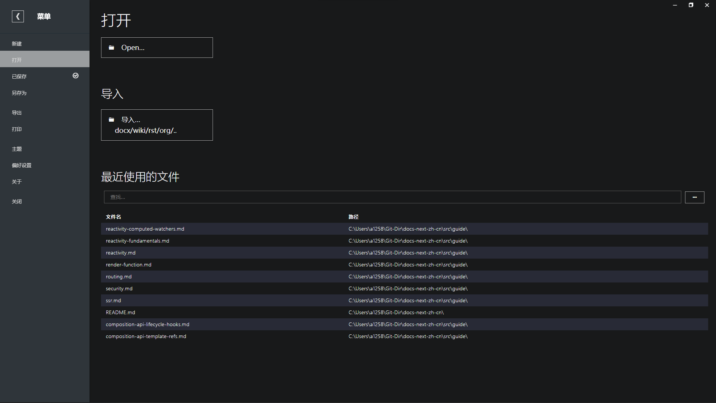Open recent file README.md
Screen dimensions: 716x403
click(120, 312)
